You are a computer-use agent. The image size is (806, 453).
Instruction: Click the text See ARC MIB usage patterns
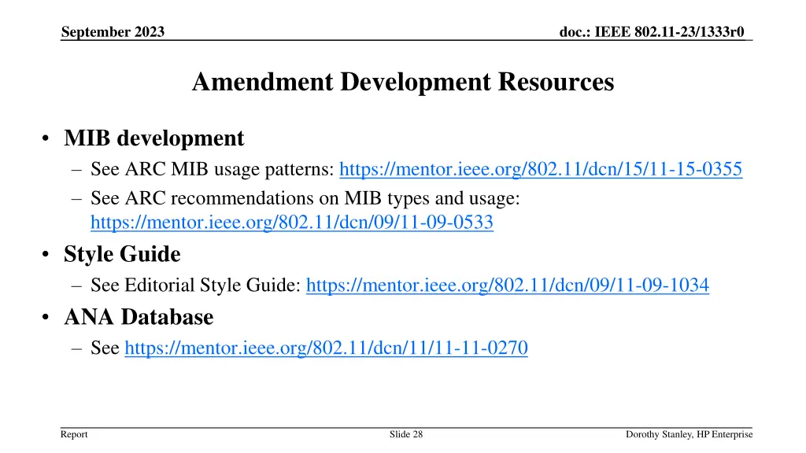(213, 169)
